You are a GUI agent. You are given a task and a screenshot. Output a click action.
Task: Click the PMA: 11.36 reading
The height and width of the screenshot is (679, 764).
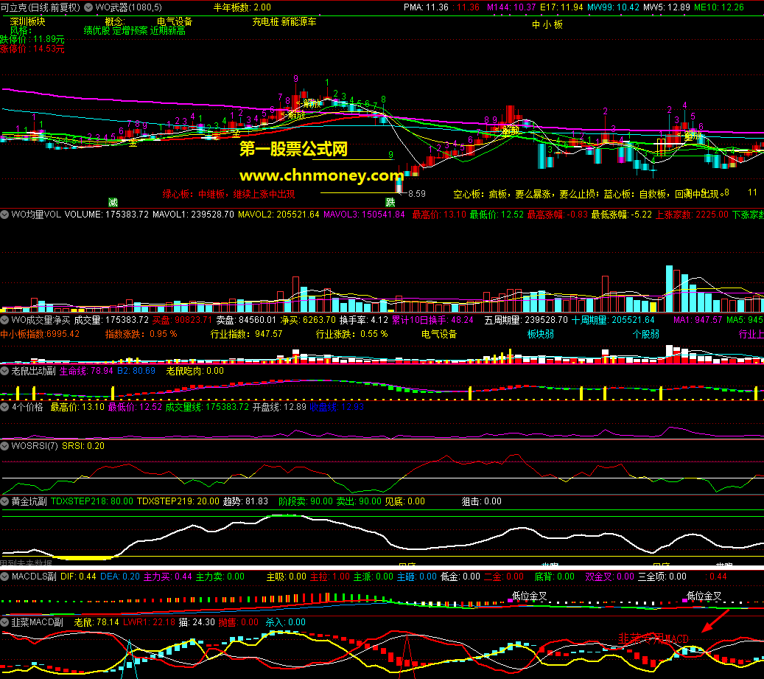(x=426, y=7)
